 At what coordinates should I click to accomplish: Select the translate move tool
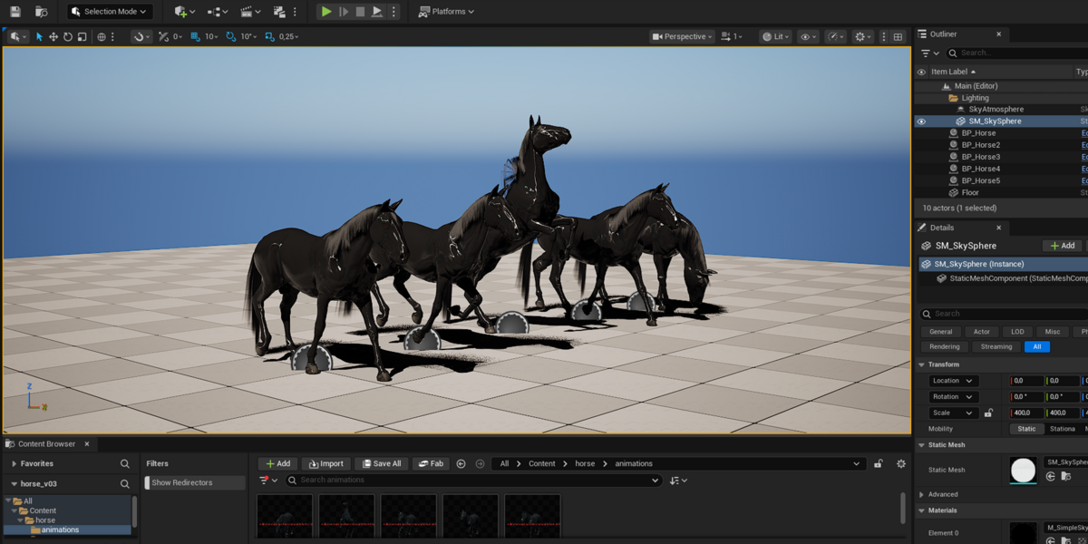[x=53, y=37]
